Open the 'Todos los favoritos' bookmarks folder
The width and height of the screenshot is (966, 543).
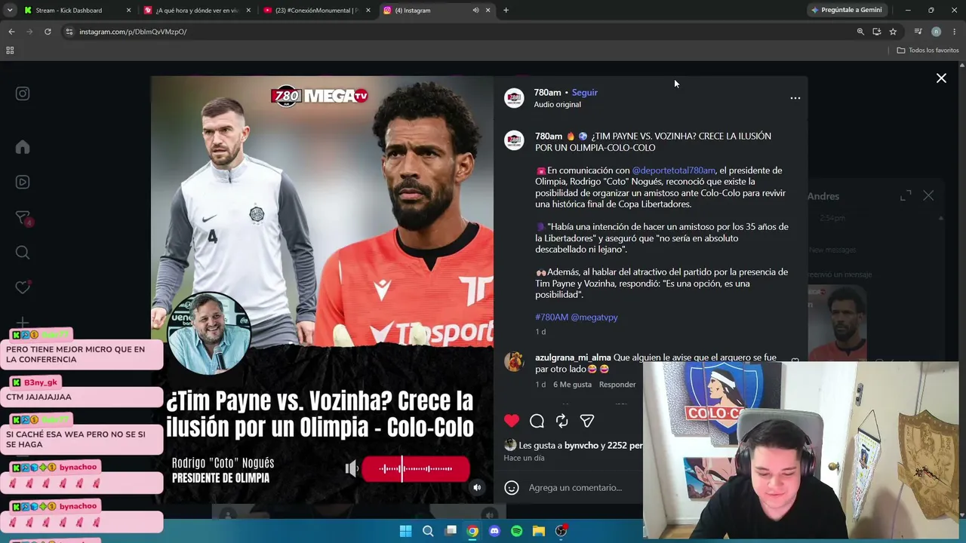928,51
